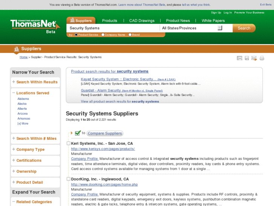Click the Suppliers building icon in orange bar
274x206 pixels.
pyautogui.click(x=17, y=49)
